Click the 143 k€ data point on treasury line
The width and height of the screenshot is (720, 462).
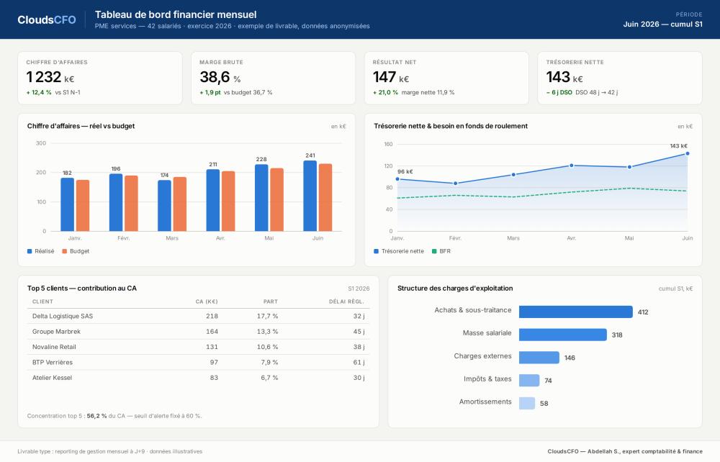click(x=687, y=154)
